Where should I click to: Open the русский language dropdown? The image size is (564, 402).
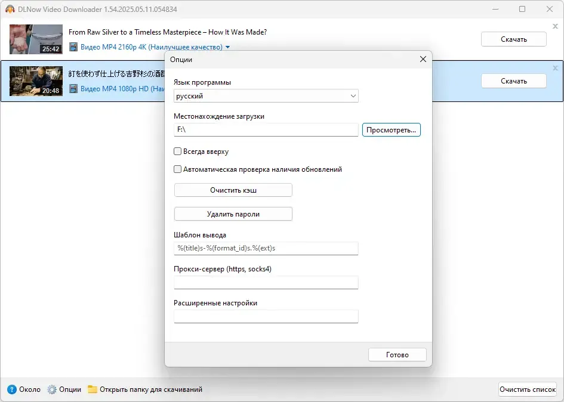click(x=266, y=96)
